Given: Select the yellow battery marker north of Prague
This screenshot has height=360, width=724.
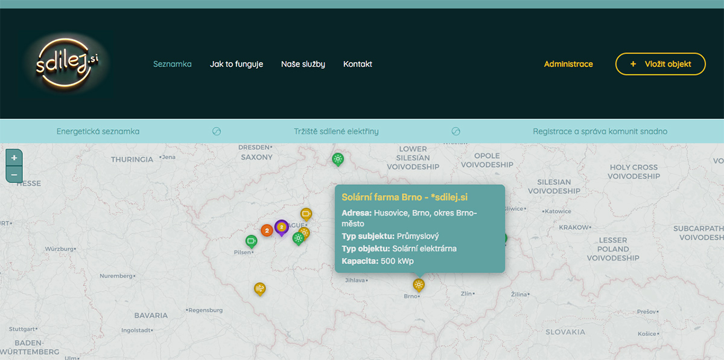Looking at the screenshot, I should [306, 214].
